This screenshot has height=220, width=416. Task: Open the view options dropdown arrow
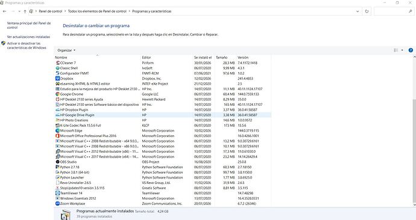coord(402,50)
